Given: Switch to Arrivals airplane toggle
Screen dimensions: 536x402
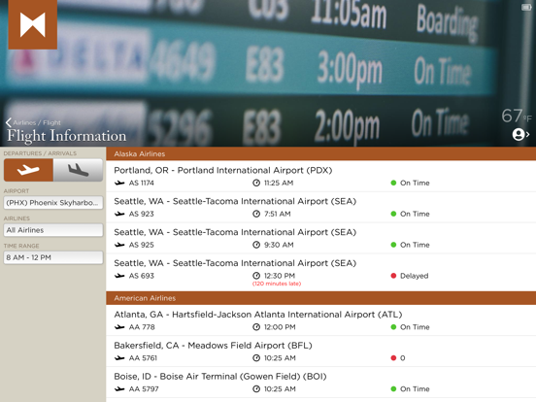Looking at the screenshot, I should pos(78,170).
